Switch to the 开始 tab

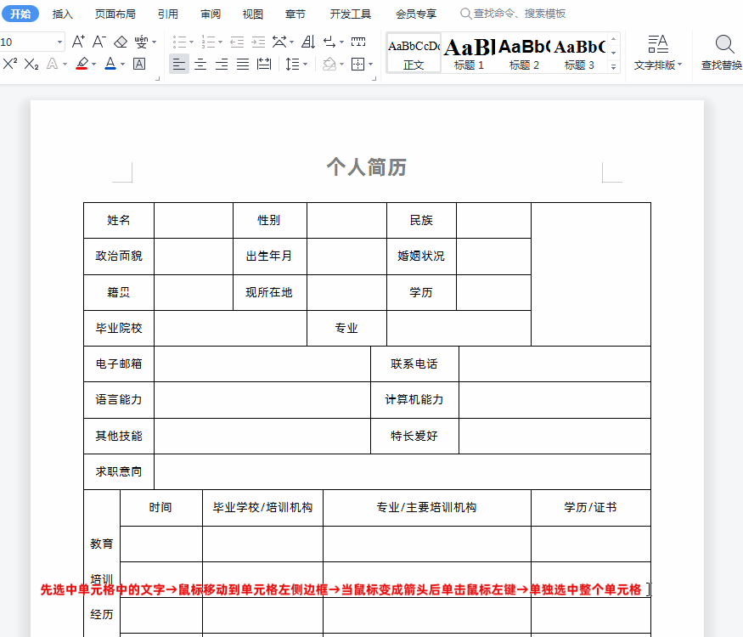pyautogui.click(x=20, y=14)
